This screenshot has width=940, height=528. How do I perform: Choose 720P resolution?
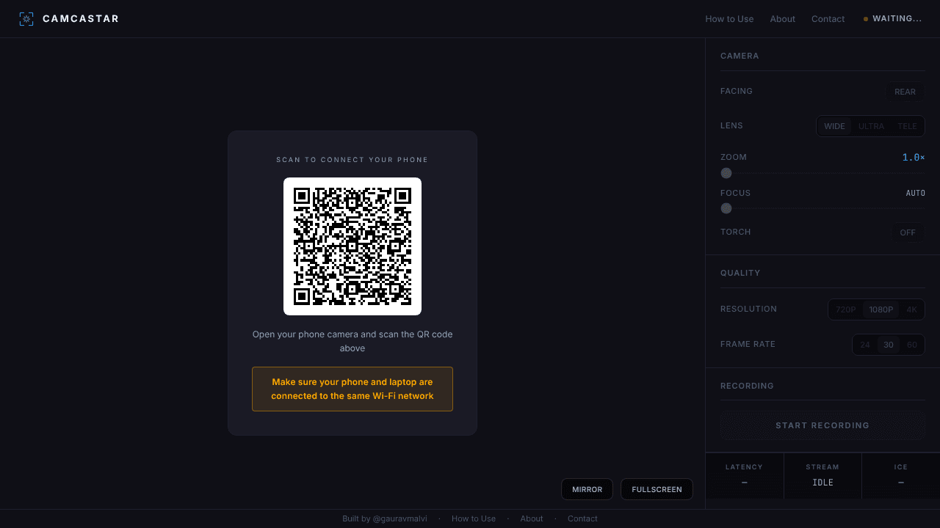point(846,309)
